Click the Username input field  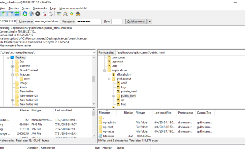tap(47, 21)
